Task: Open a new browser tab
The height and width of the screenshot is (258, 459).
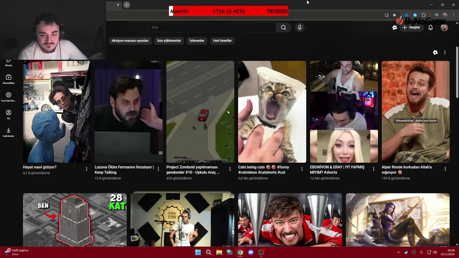Action: pos(127,5)
